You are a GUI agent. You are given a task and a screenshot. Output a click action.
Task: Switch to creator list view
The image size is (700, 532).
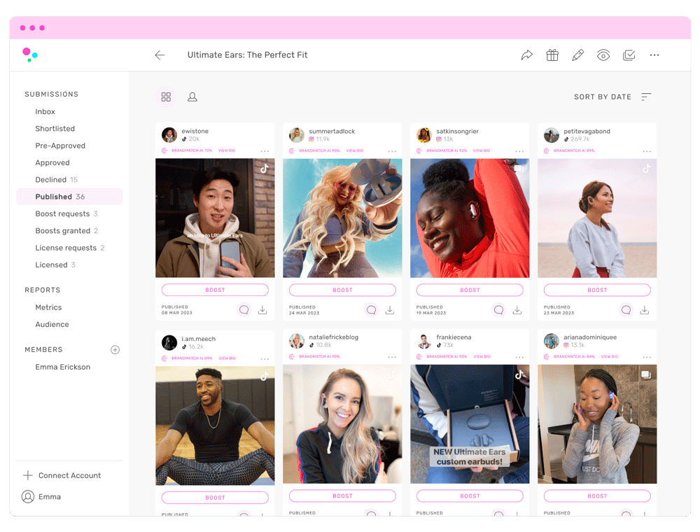point(192,97)
